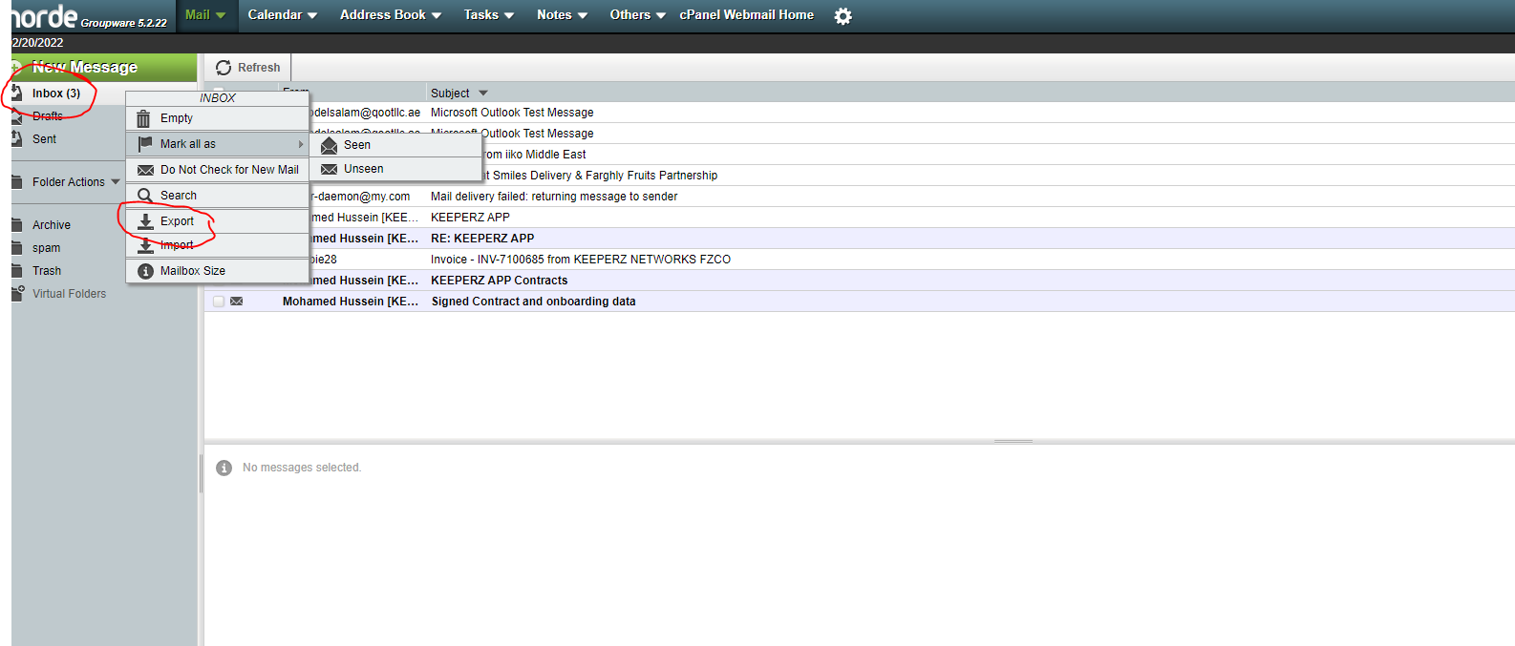Click the magnifier icon beside Search
The image size is (1515, 646).
[x=145, y=196]
